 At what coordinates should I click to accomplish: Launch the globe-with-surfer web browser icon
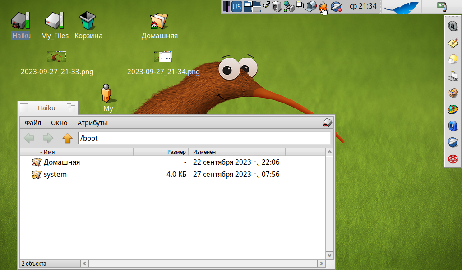tap(453, 109)
